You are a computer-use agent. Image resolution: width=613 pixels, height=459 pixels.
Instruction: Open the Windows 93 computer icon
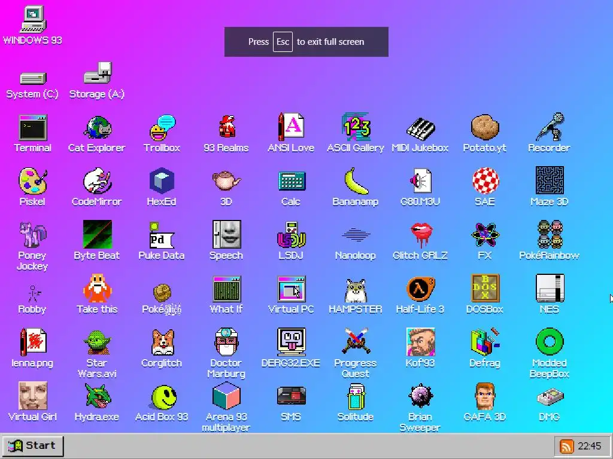[33, 20]
